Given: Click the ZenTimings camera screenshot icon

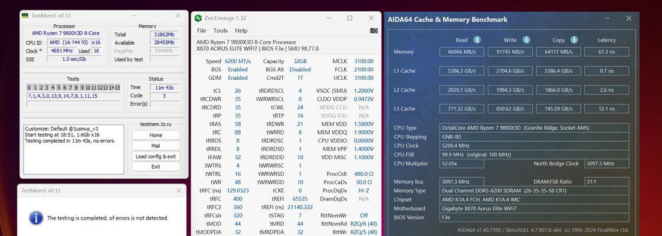Looking at the screenshot, I should tap(373, 31).
